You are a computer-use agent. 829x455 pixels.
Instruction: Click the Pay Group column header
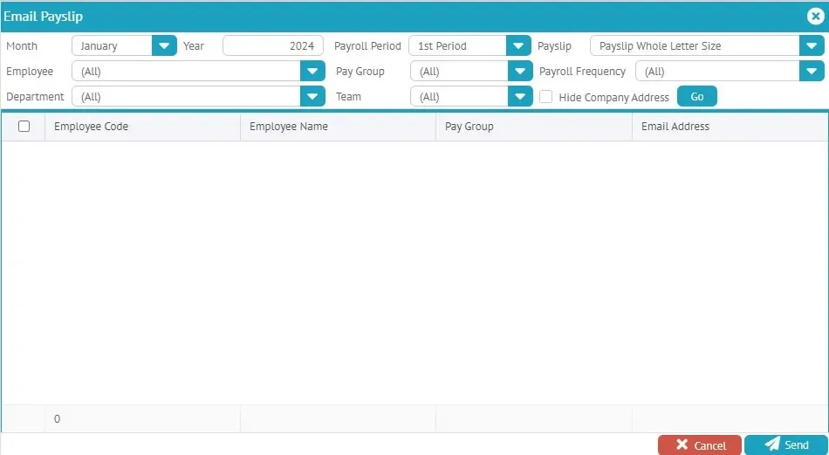click(534, 127)
